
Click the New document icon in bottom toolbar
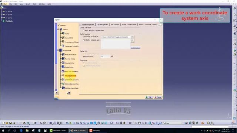pos(4,123)
